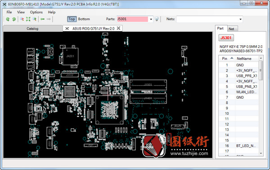
Task: Select pin 17 row in list
Action: [238, 151]
